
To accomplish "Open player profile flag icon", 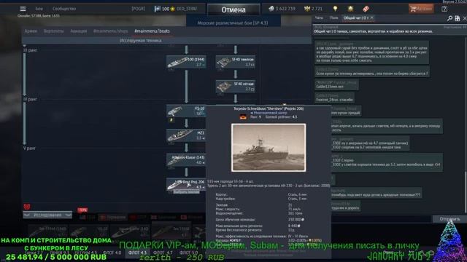I will pos(157,9).
